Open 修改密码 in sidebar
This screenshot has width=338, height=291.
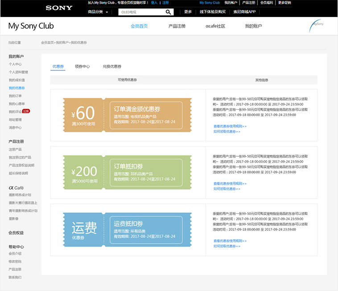coord(15,262)
